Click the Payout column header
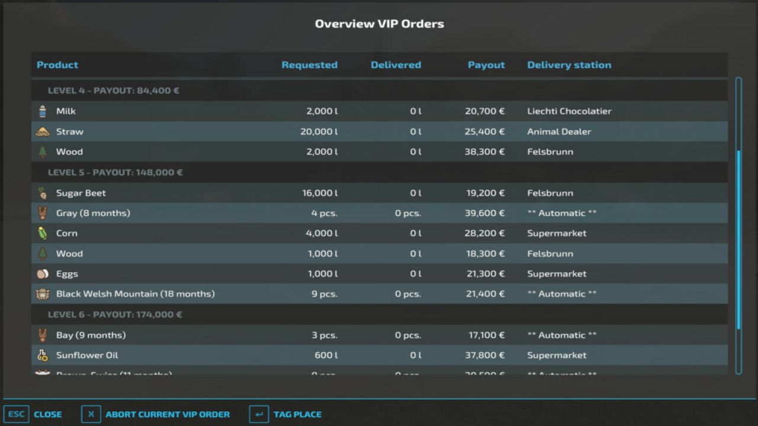 pos(486,64)
